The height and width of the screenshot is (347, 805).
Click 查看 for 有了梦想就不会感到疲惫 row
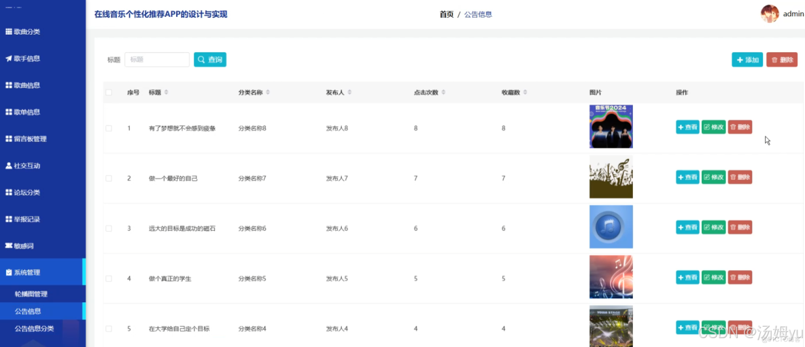coord(687,127)
